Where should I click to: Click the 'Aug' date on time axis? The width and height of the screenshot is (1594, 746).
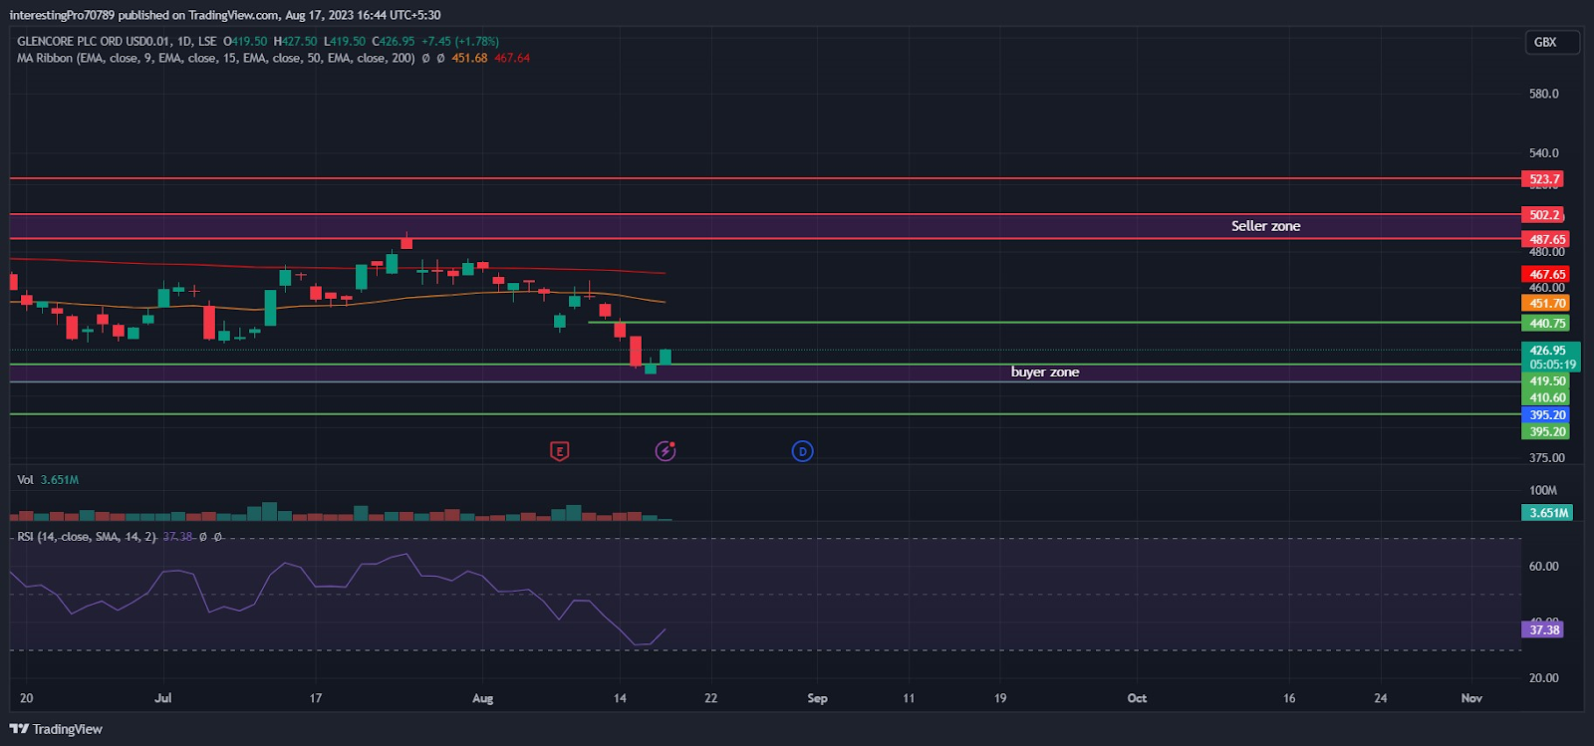tap(483, 698)
